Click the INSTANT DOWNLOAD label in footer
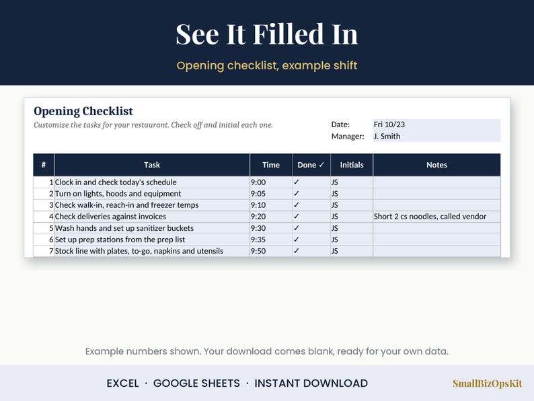 (311, 384)
